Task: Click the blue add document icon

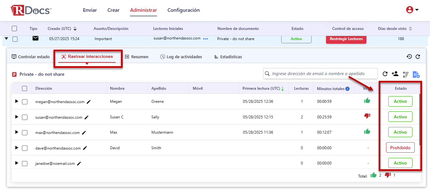Action: 416,74
